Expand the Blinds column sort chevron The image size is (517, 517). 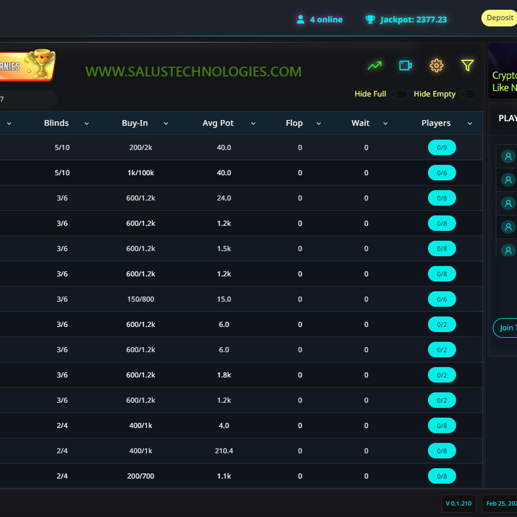click(87, 124)
